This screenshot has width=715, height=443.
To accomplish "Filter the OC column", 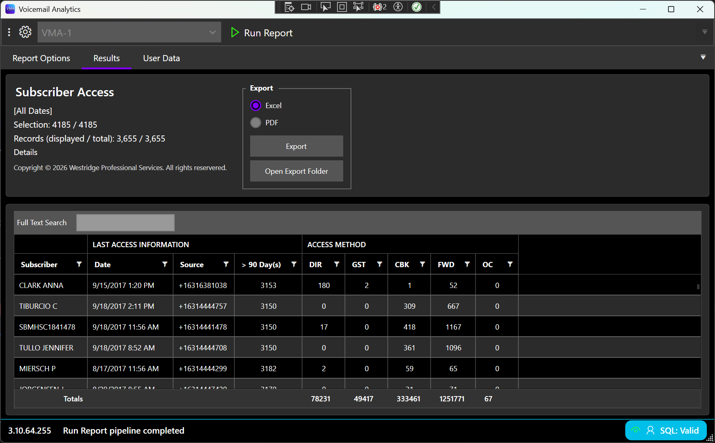I will coord(510,264).
